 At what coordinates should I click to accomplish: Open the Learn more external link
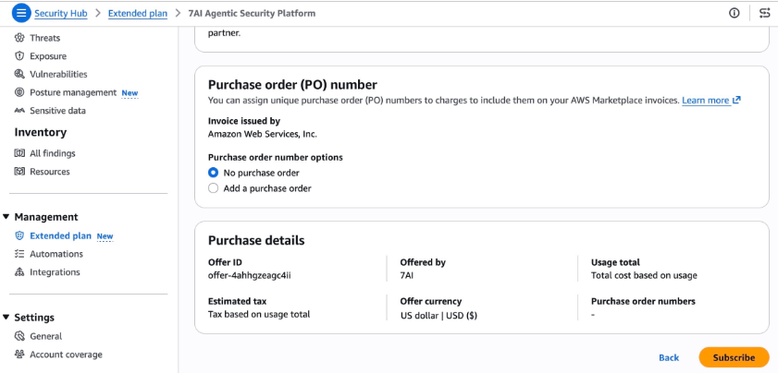pos(710,100)
